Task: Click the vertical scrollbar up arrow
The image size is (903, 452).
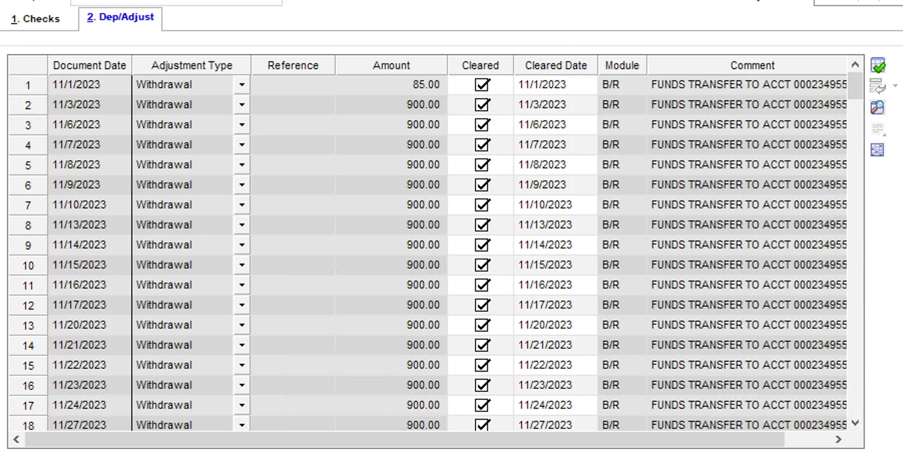Action: tap(855, 65)
